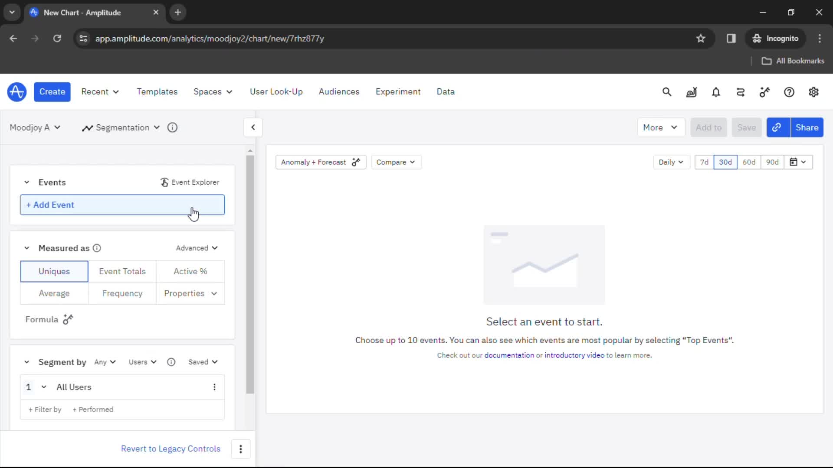The image size is (833, 468).
Task: Click the settings gear icon
Action: tap(813, 91)
